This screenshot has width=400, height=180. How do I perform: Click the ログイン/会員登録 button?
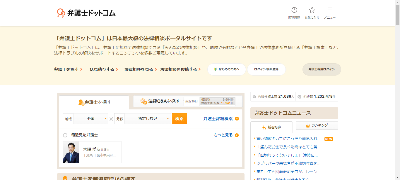tap(266, 69)
